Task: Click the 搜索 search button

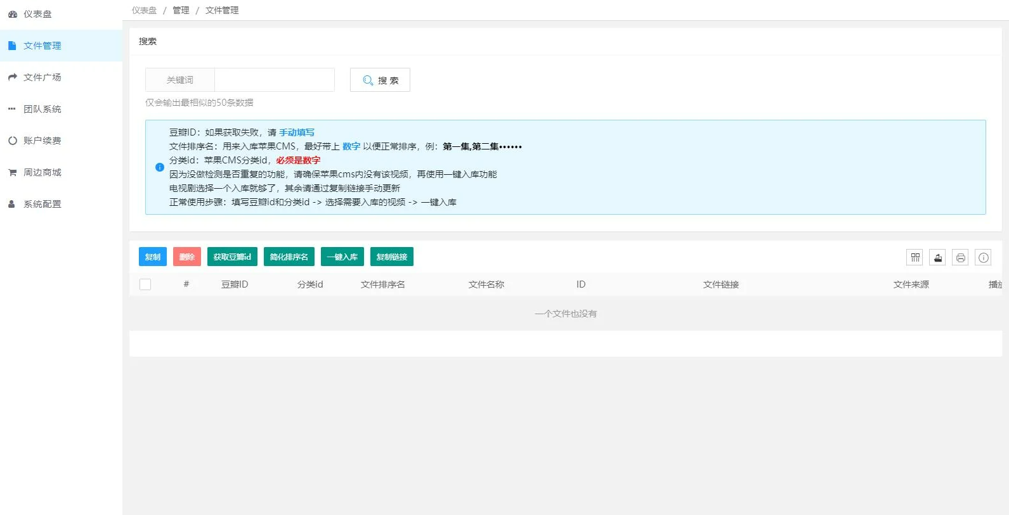Action: coord(380,80)
